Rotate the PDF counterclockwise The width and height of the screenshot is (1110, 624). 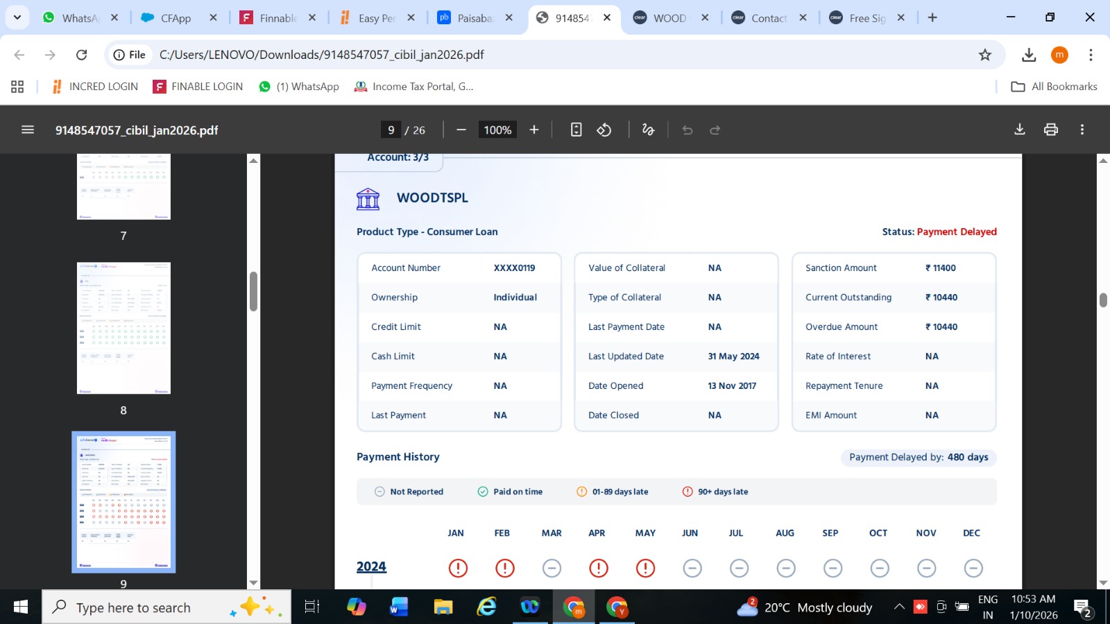604,130
